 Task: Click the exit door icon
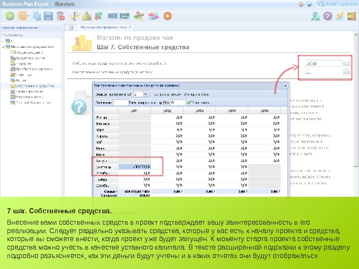pos(352,16)
